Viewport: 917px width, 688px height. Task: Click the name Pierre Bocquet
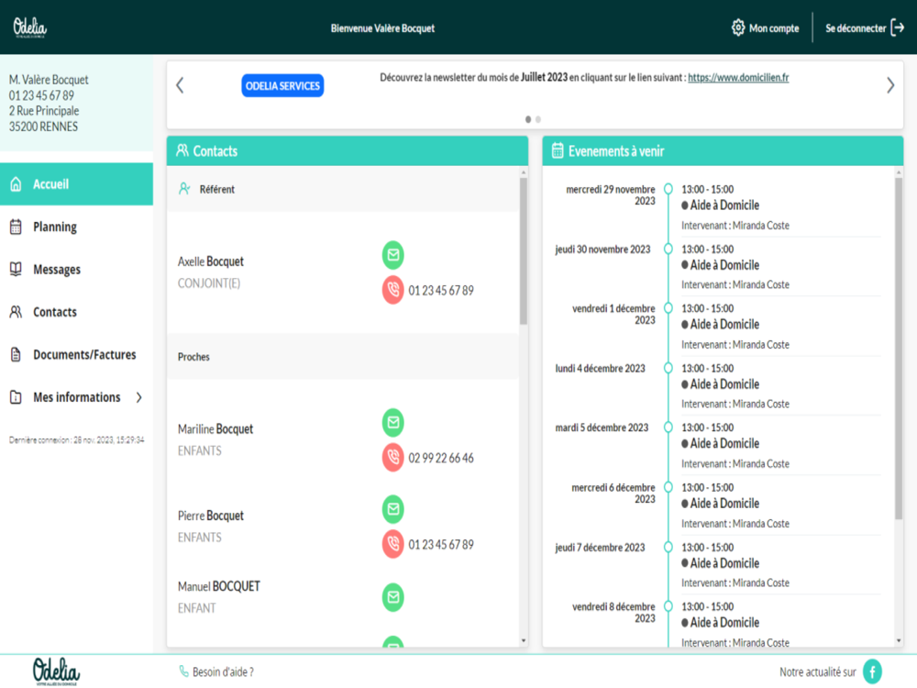coord(211,516)
